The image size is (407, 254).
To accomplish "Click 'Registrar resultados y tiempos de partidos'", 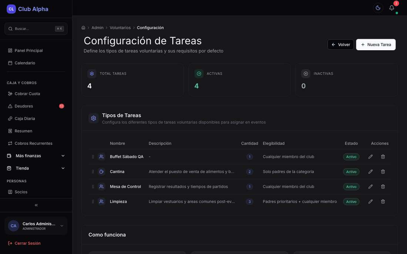I will point(188,187).
